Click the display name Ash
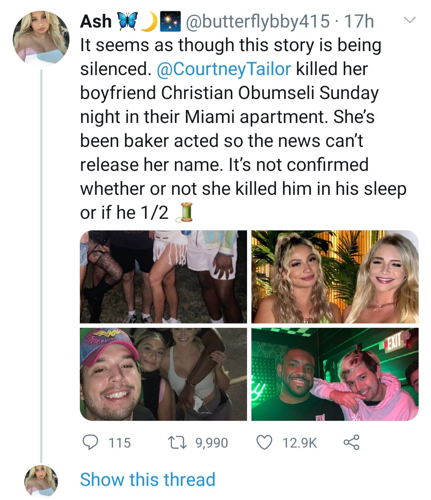The width and height of the screenshot is (431, 500). pos(96,21)
